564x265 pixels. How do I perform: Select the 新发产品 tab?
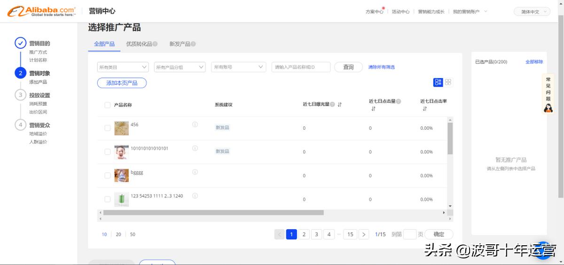click(x=180, y=44)
